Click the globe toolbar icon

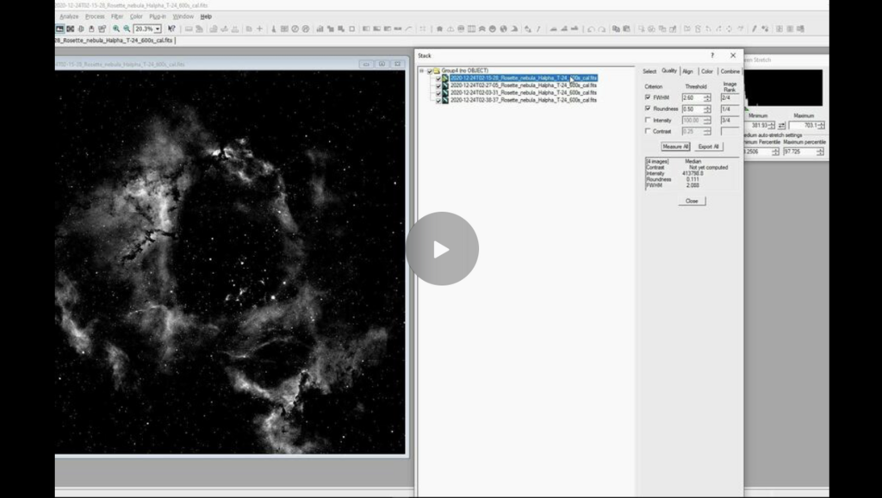click(503, 28)
